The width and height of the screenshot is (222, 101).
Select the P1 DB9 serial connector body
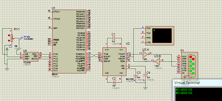(189, 65)
